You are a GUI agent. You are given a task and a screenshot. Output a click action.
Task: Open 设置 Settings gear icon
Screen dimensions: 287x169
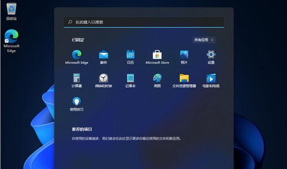(x=211, y=57)
